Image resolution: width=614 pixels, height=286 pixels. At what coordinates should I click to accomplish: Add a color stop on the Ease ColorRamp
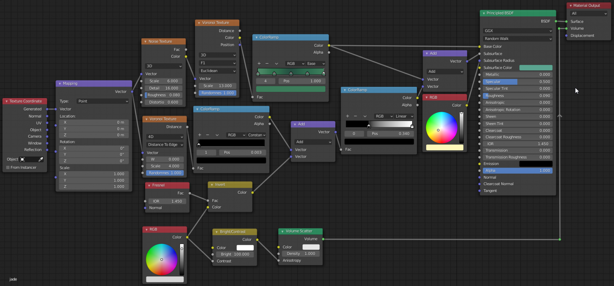point(258,63)
